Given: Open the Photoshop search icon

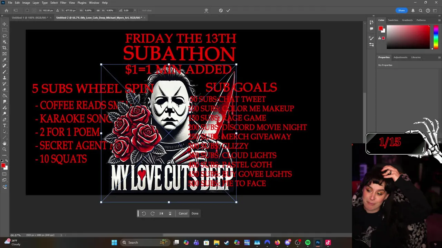Looking at the screenshot, I should (x=421, y=10).
